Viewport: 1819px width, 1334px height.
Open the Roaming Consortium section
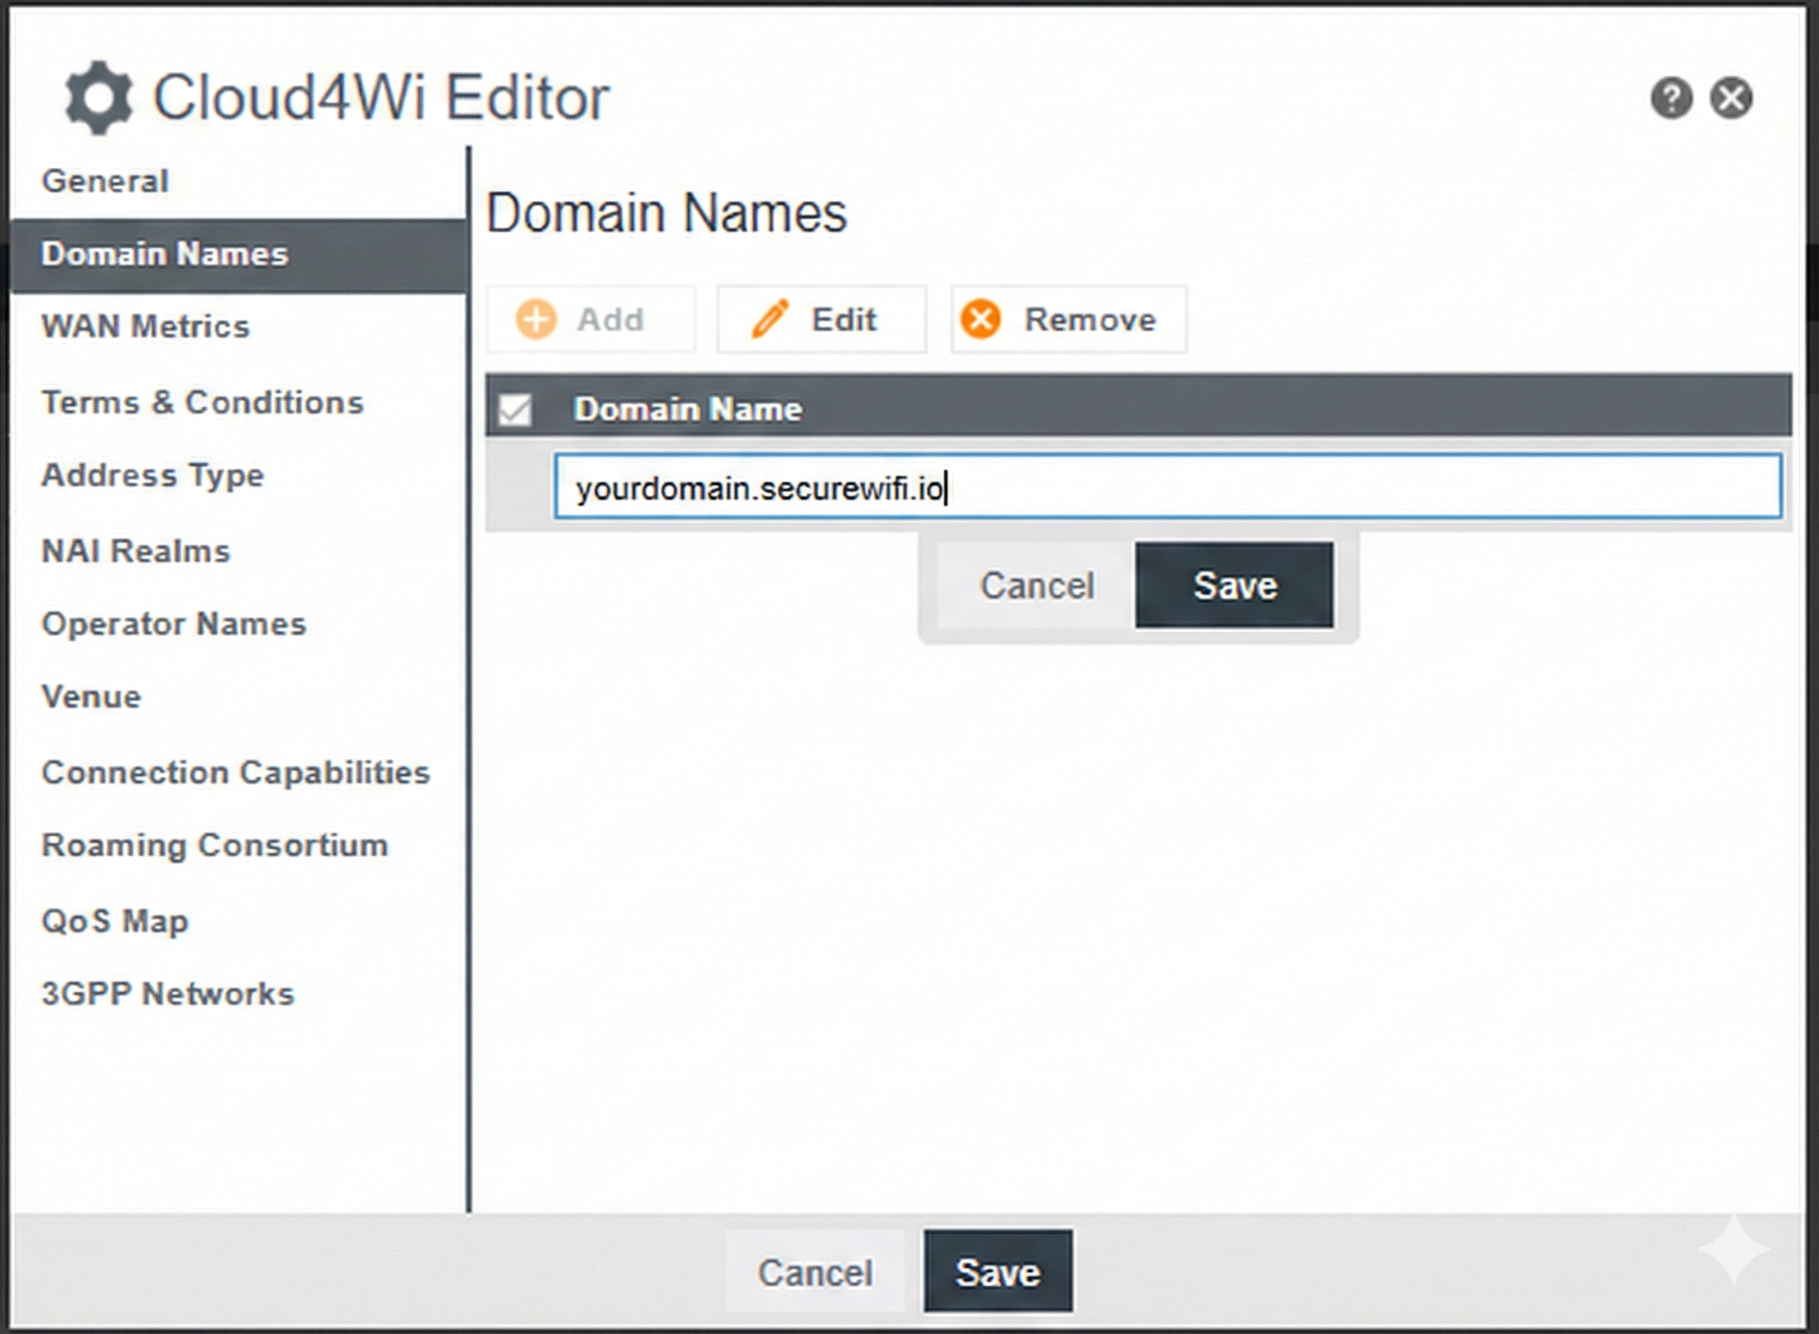pos(214,845)
